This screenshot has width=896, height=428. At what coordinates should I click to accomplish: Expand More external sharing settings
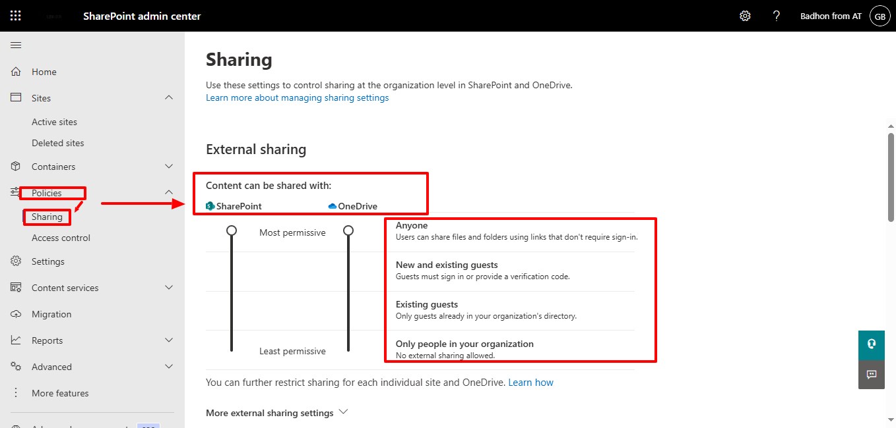(x=276, y=413)
